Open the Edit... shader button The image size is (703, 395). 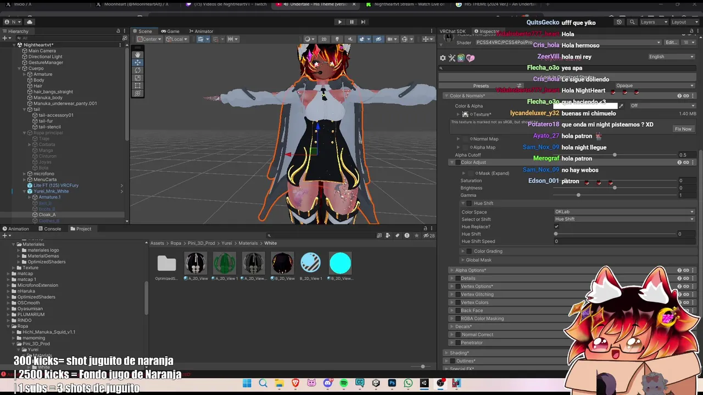point(671,42)
